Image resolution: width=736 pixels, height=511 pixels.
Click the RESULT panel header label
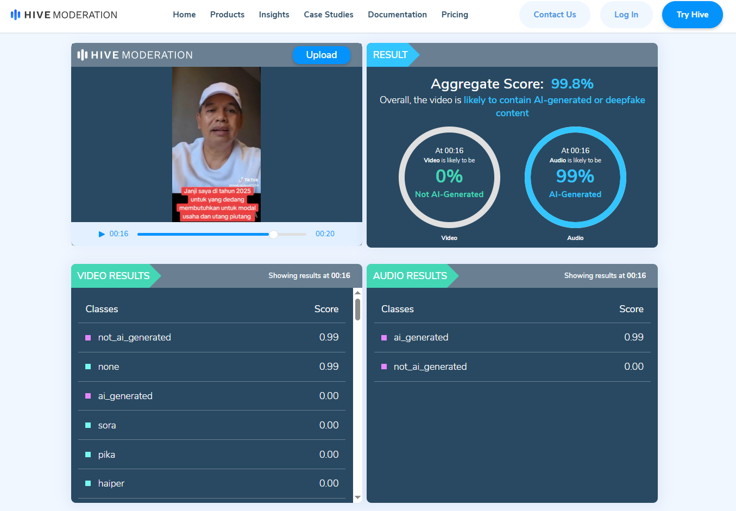390,55
